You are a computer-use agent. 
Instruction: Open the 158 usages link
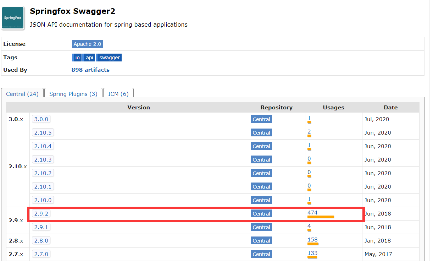[x=312, y=240]
